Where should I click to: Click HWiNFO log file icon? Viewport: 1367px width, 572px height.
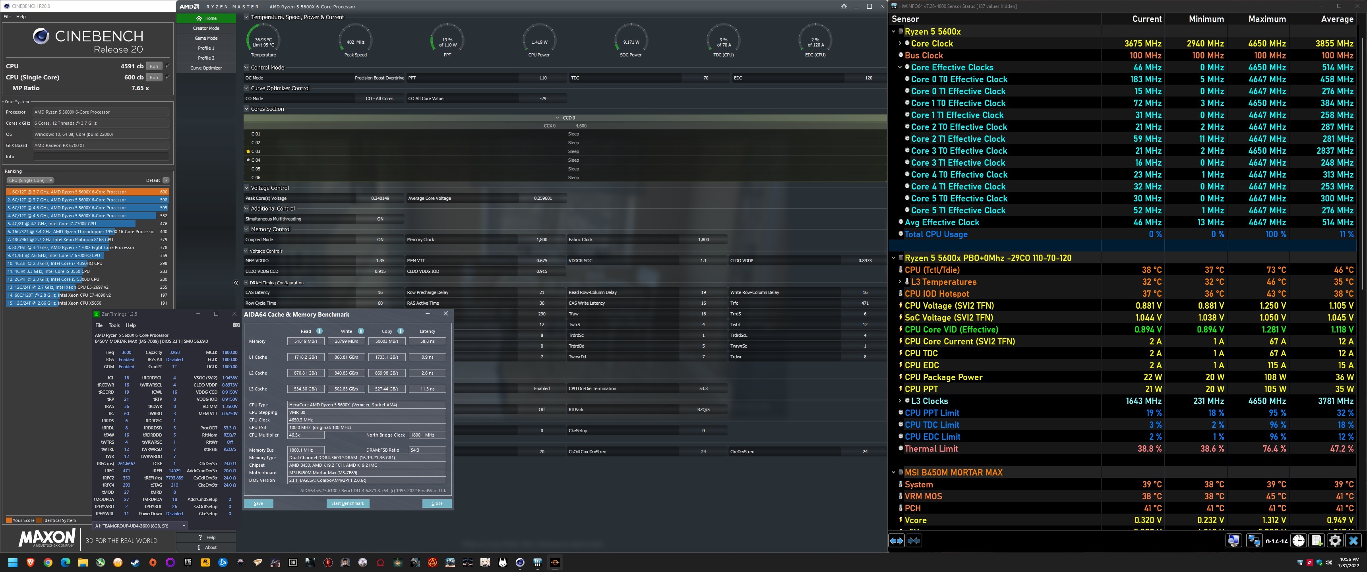1317,541
